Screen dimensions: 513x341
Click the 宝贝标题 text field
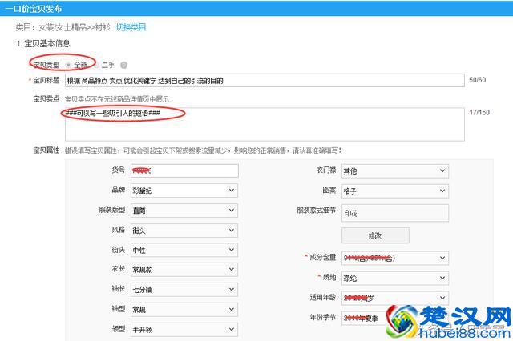coord(265,81)
